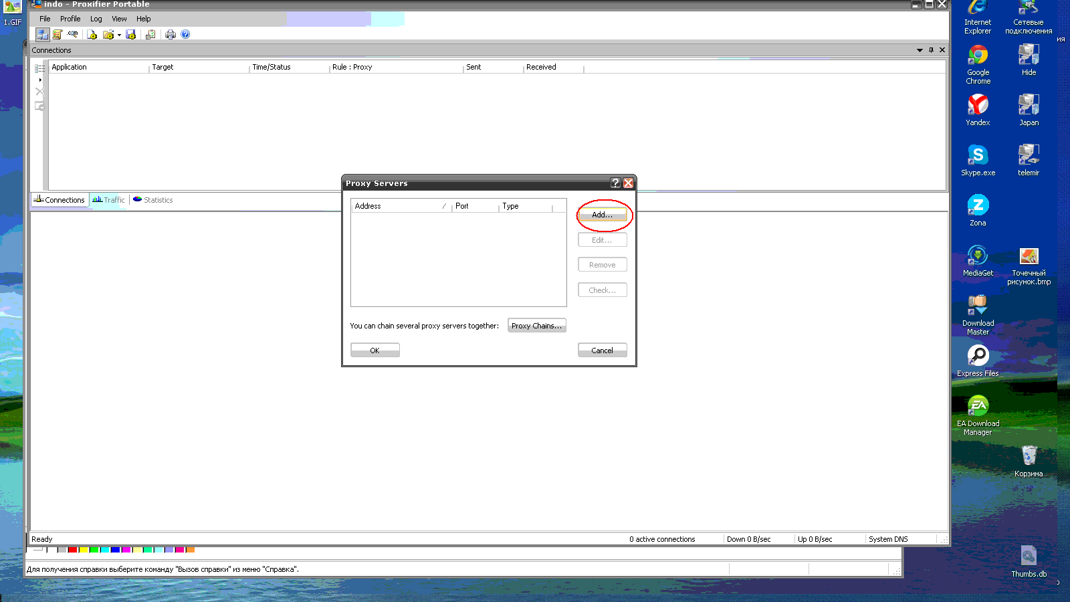
Task: Open the File menu
Action: pyautogui.click(x=45, y=19)
